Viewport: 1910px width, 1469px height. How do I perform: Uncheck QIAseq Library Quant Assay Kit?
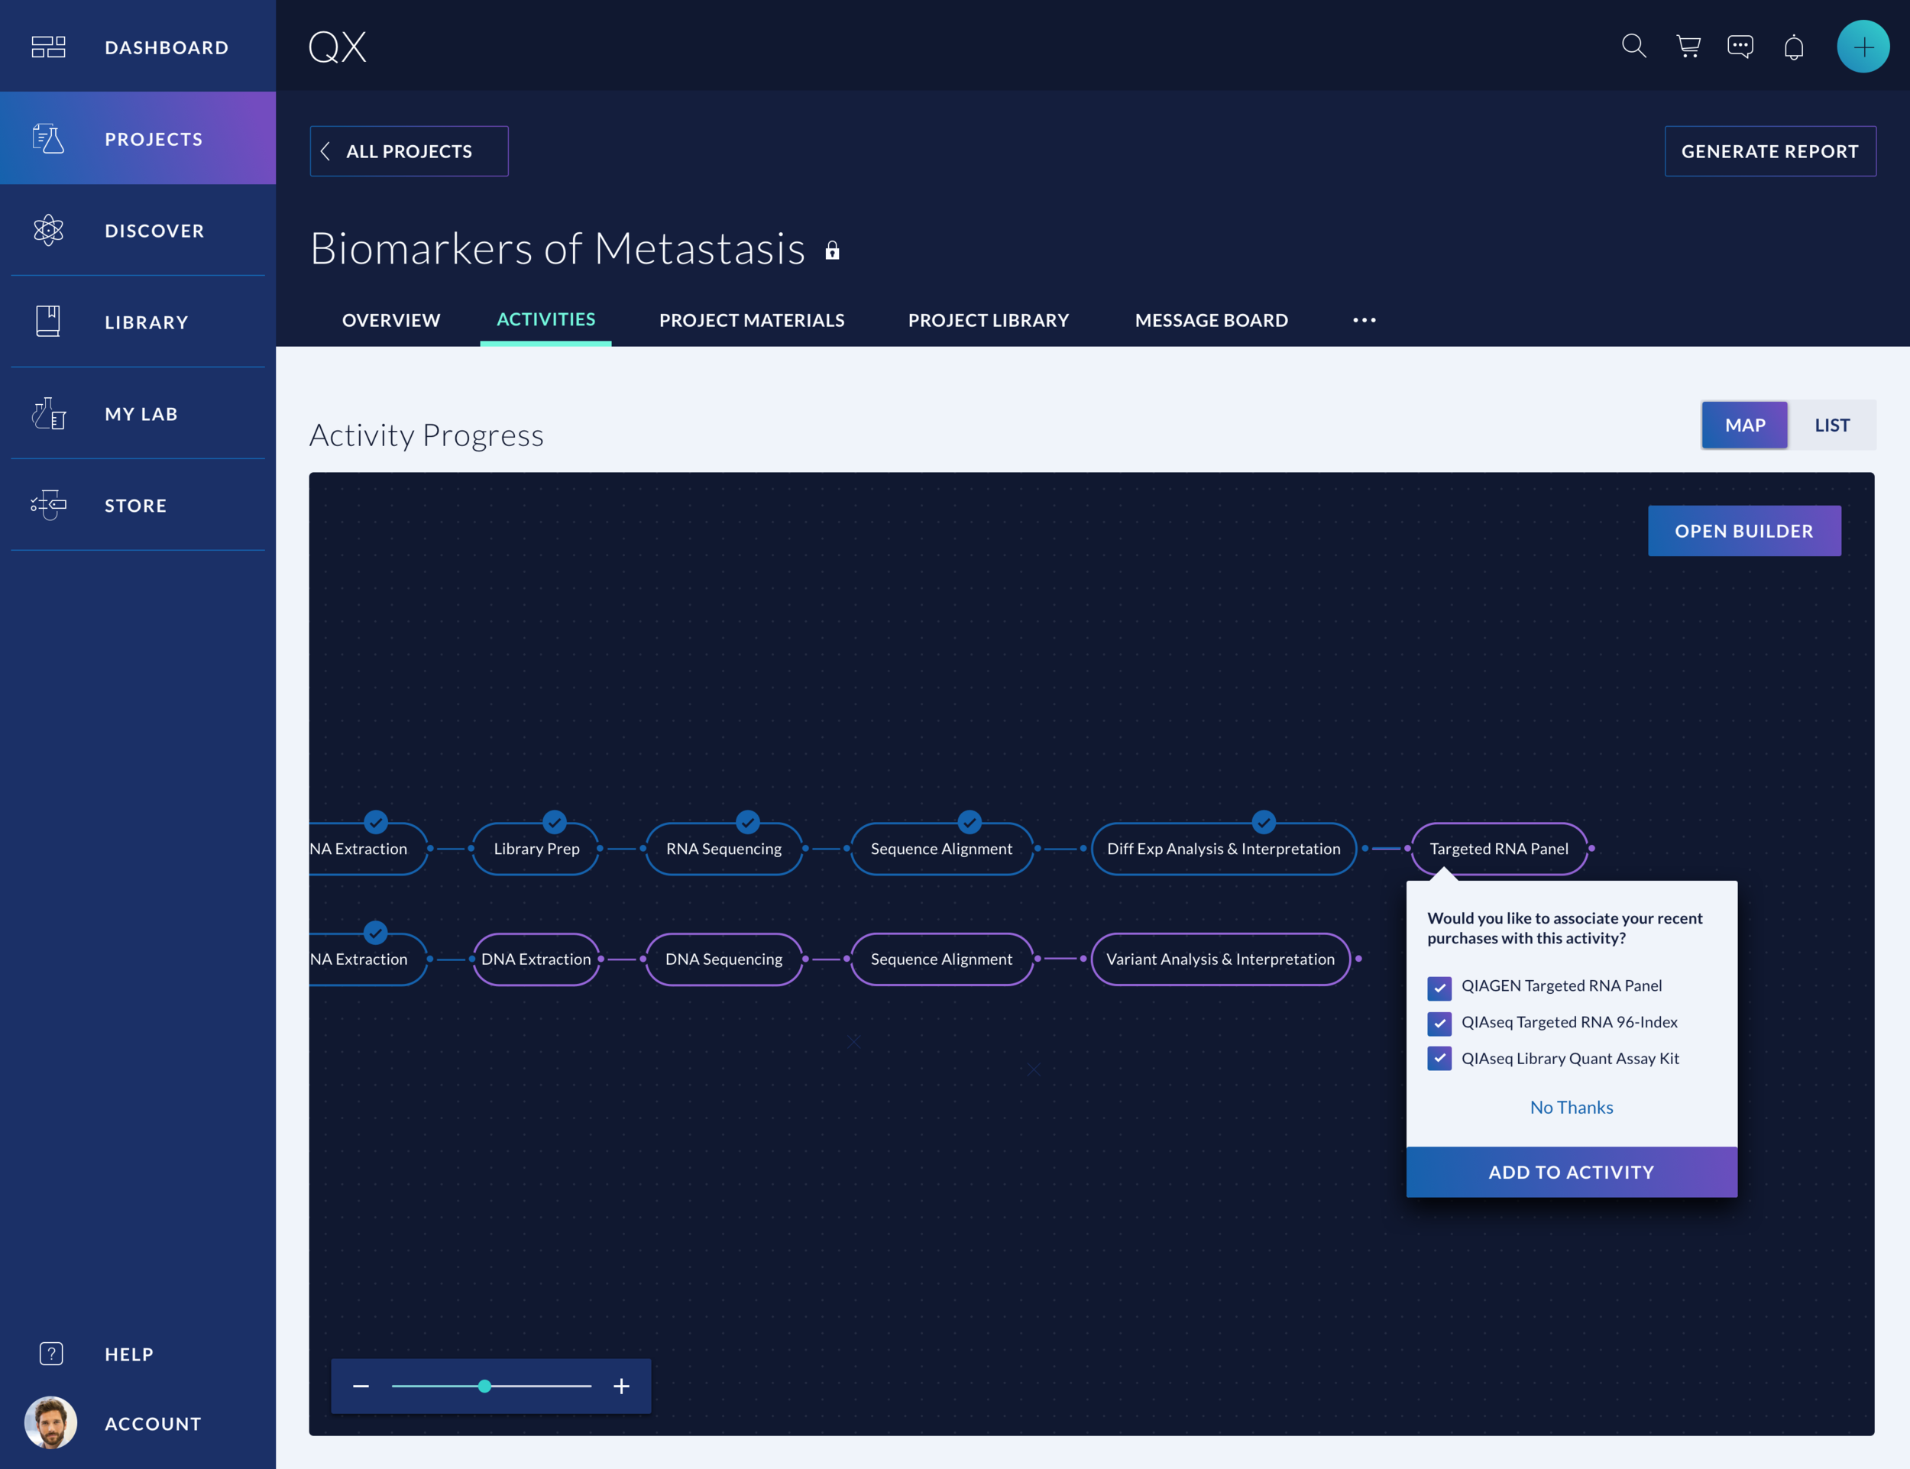tap(1439, 1059)
